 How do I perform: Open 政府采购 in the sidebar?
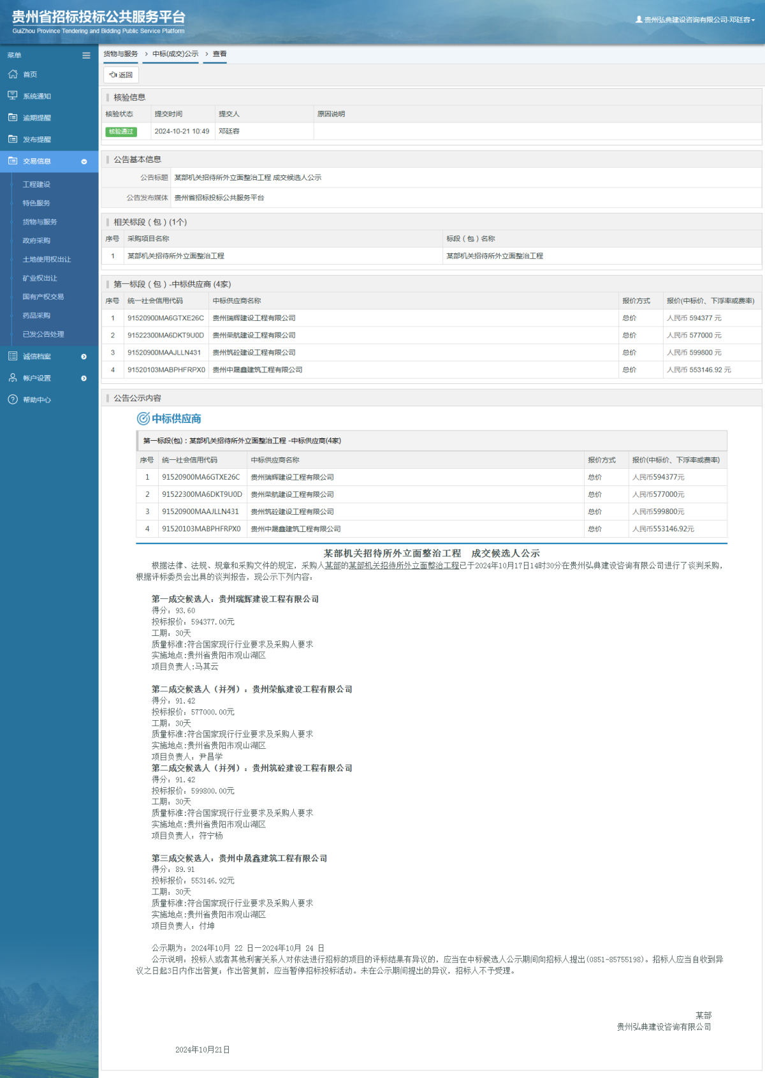click(36, 240)
